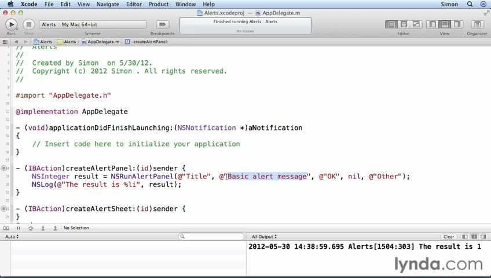Image resolution: width=491 pixels, height=278 pixels.
Task: Select the Standard editor icon
Action: (391, 24)
